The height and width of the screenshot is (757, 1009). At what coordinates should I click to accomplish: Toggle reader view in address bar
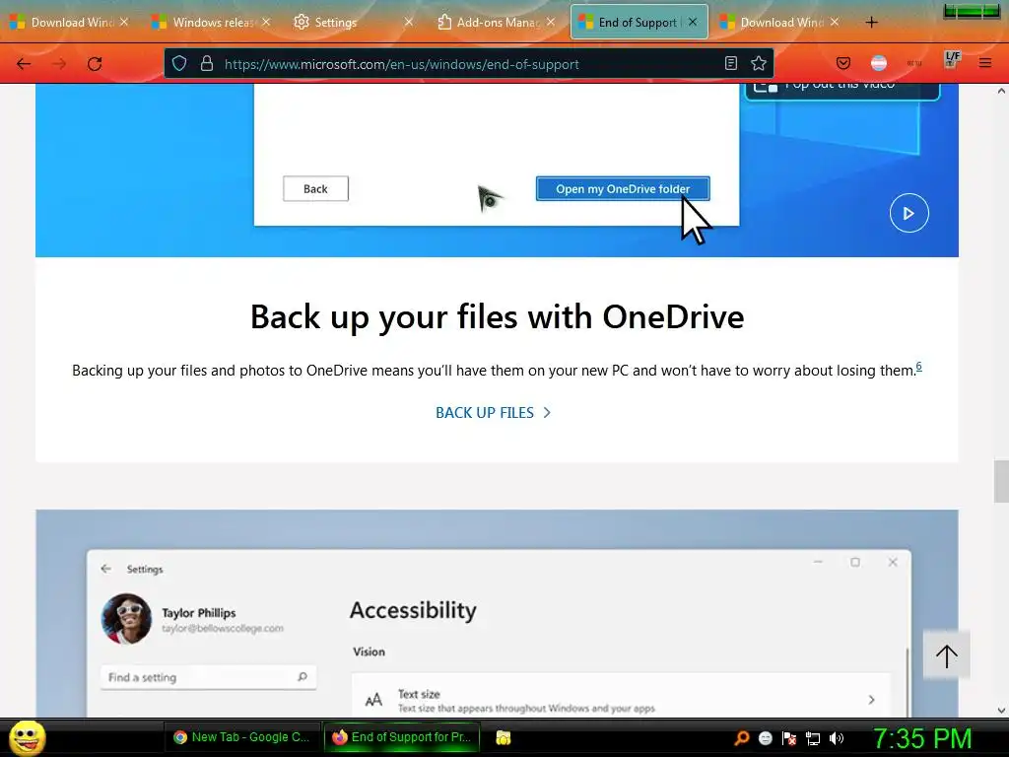click(731, 63)
